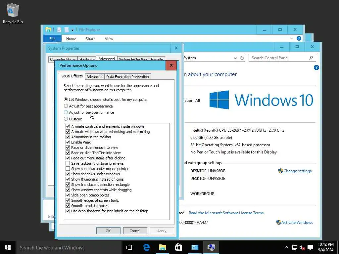Screen dimensions: 339x254
Task: Switch to the Visual Effects tab
Action: [x=72, y=76]
